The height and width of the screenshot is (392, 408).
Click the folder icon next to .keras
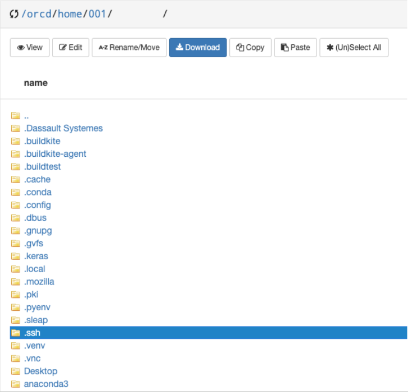tap(16, 256)
